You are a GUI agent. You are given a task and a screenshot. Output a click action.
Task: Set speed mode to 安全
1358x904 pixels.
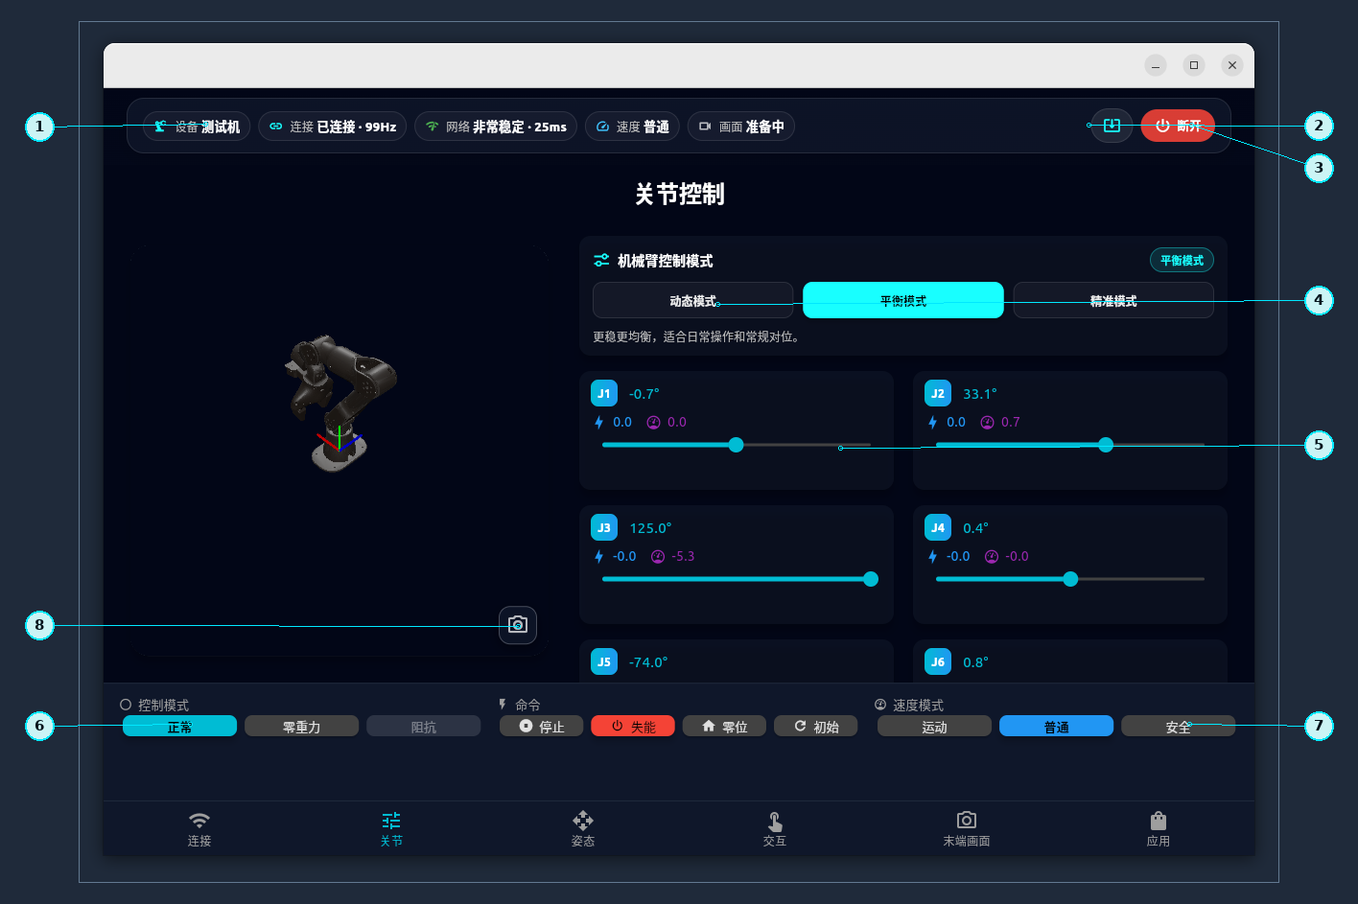(x=1178, y=727)
